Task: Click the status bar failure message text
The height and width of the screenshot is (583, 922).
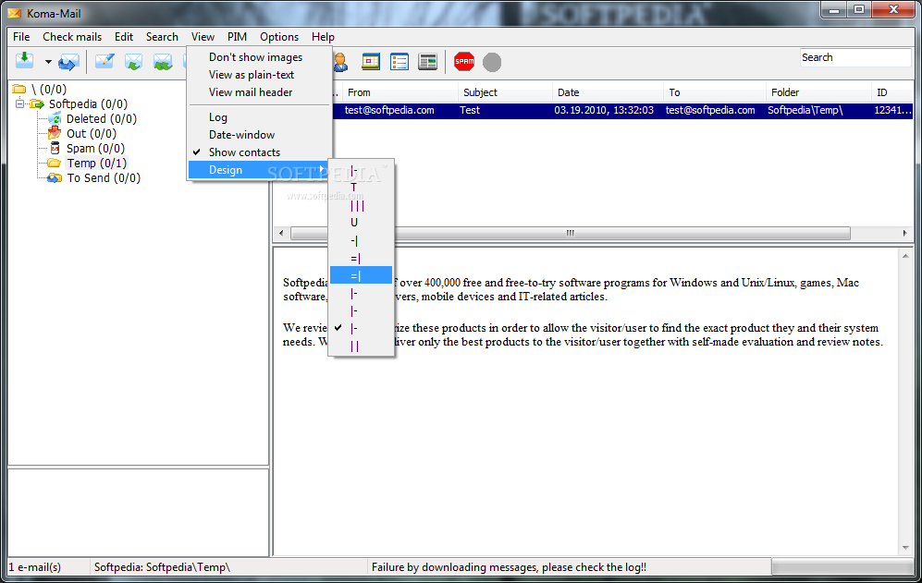Action: click(x=509, y=567)
